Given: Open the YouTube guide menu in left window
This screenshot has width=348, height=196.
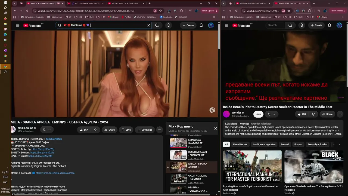Looking at the screenshot, I should 17,25.
